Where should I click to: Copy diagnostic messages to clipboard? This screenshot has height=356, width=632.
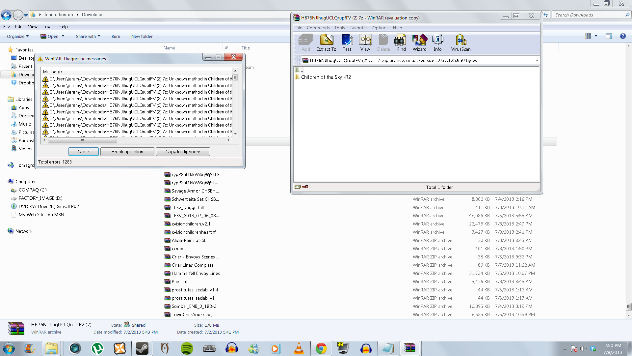pyautogui.click(x=183, y=152)
